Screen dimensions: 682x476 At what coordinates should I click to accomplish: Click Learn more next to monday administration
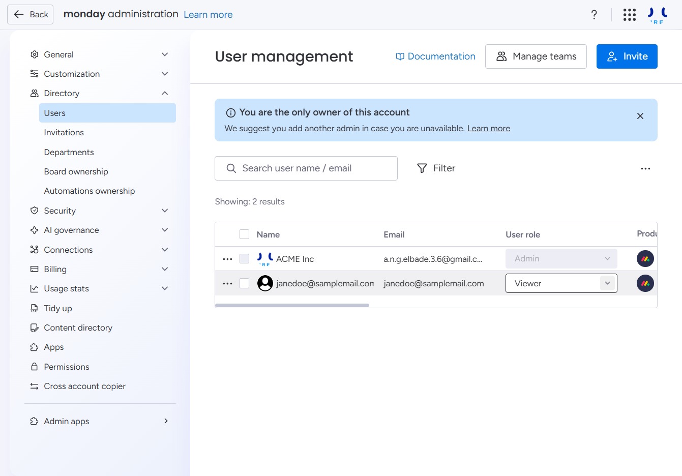208,15
